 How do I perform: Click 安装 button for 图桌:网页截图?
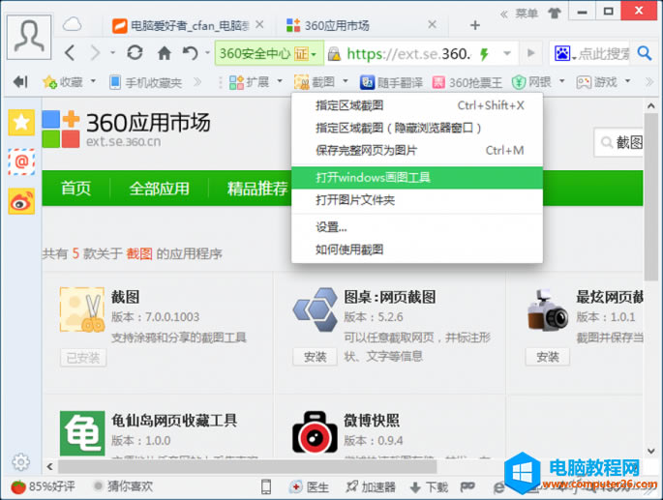pyautogui.click(x=315, y=357)
